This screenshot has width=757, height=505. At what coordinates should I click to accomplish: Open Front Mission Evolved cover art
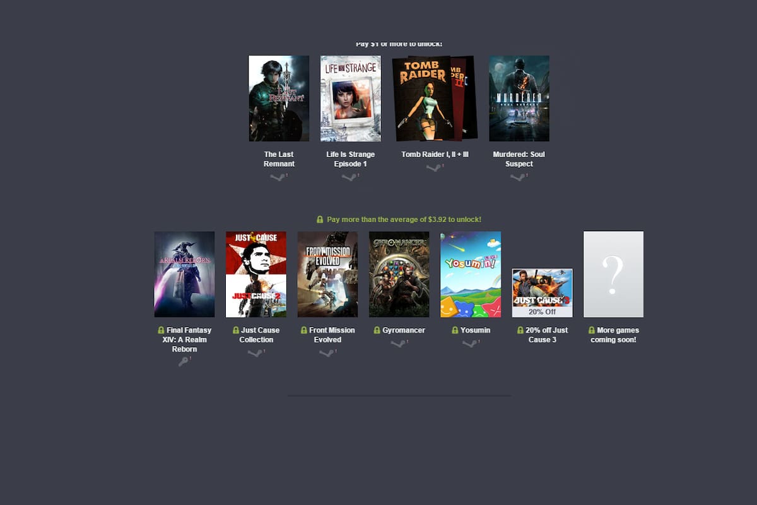(327, 274)
